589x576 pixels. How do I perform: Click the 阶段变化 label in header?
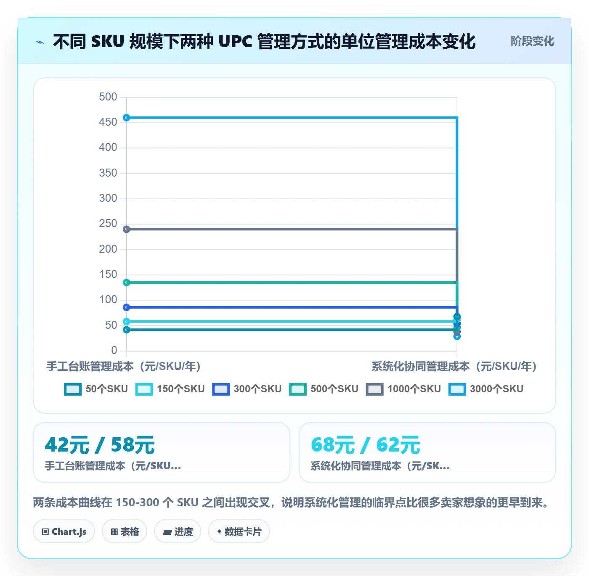(532, 41)
